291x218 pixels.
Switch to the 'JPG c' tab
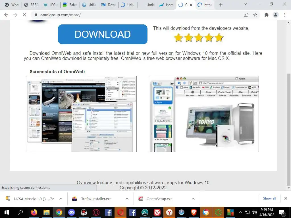tap(51, 5)
